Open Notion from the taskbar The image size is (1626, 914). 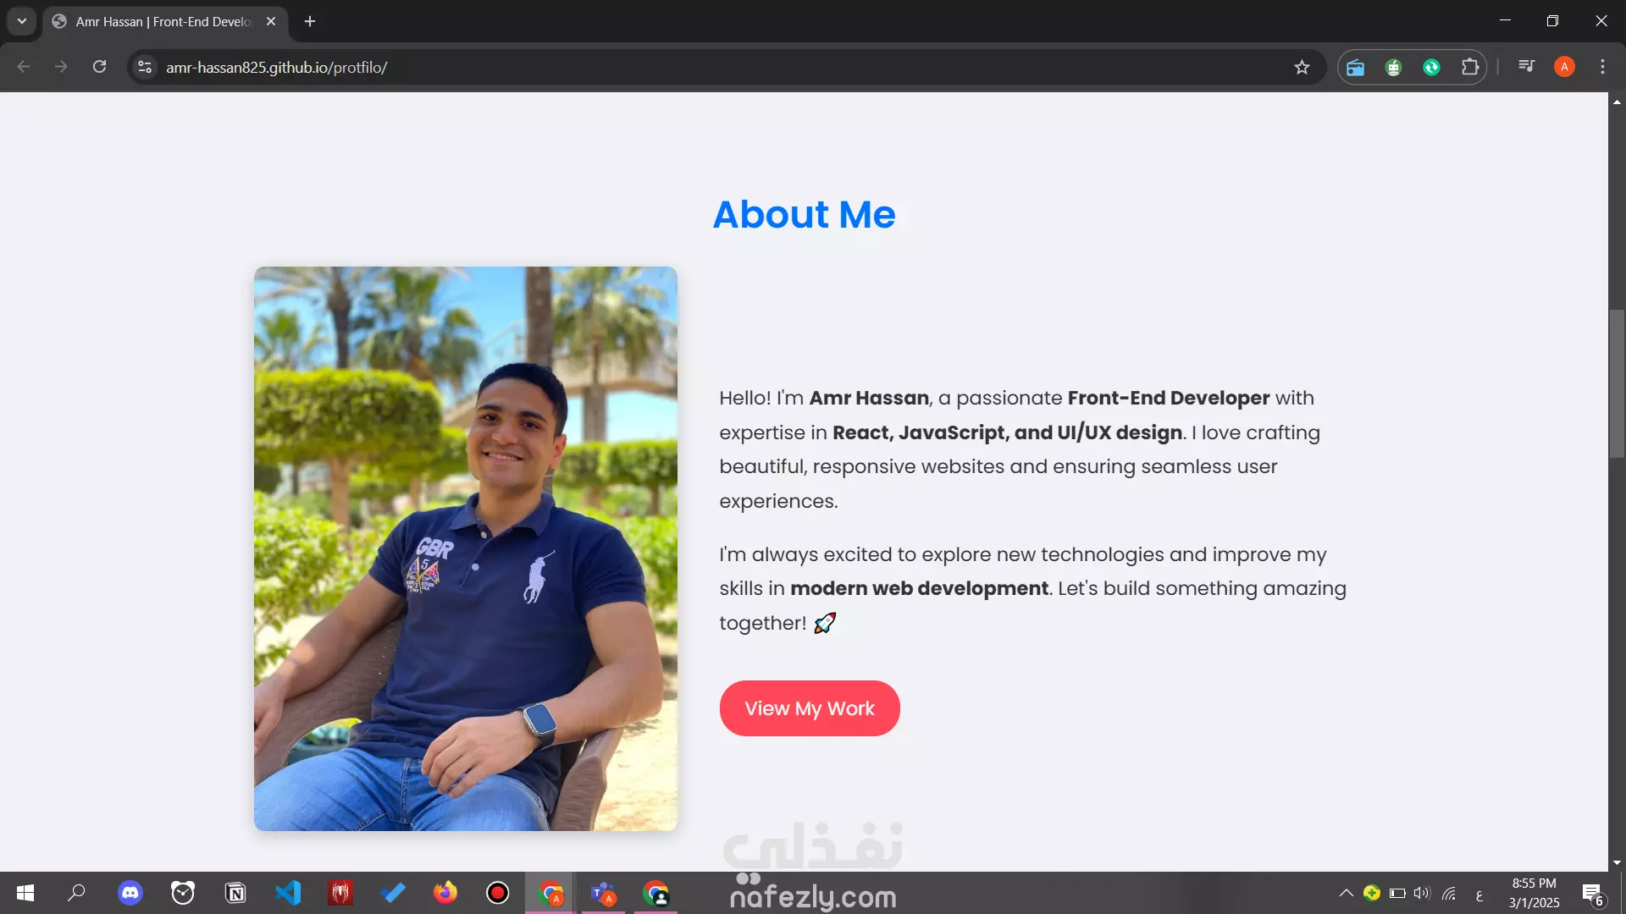[235, 893]
